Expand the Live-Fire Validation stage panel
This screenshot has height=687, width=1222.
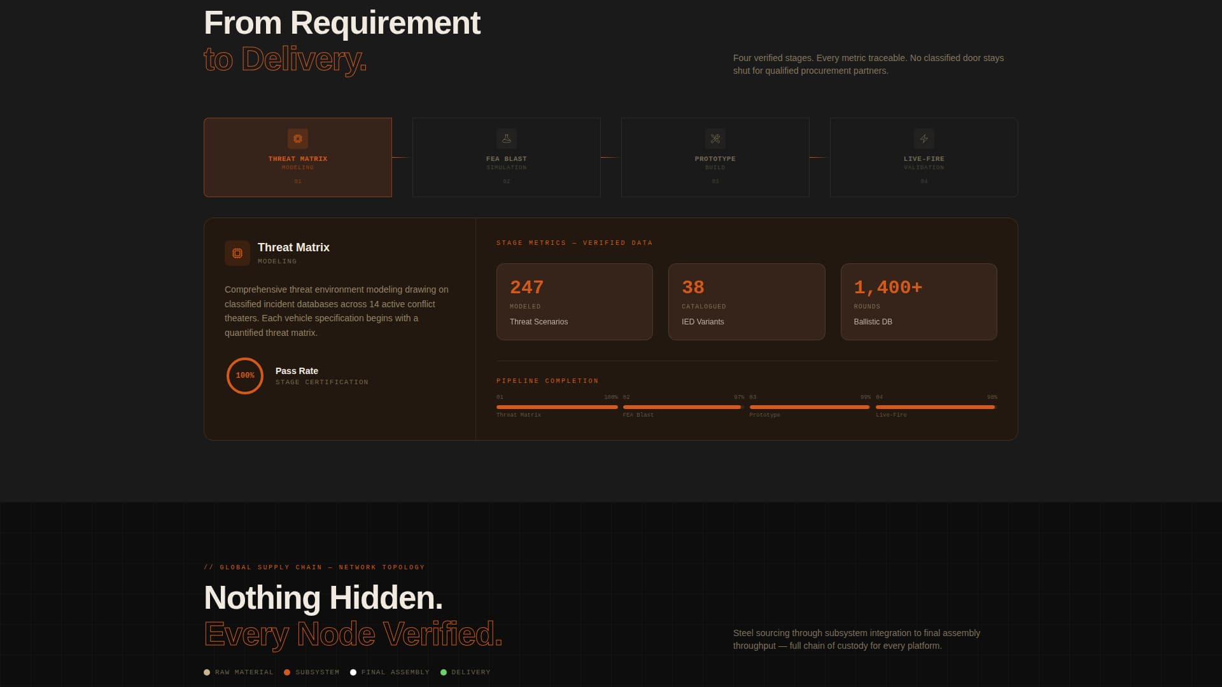tap(924, 157)
